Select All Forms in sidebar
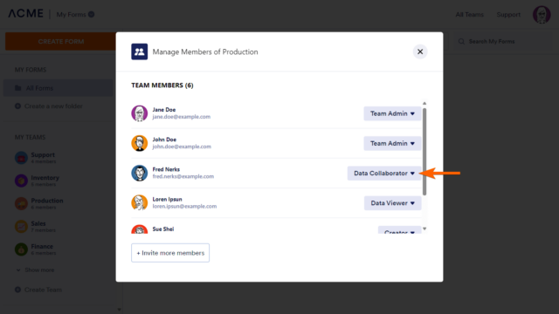The image size is (559, 314). pyautogui.click(x=59, y=88)
